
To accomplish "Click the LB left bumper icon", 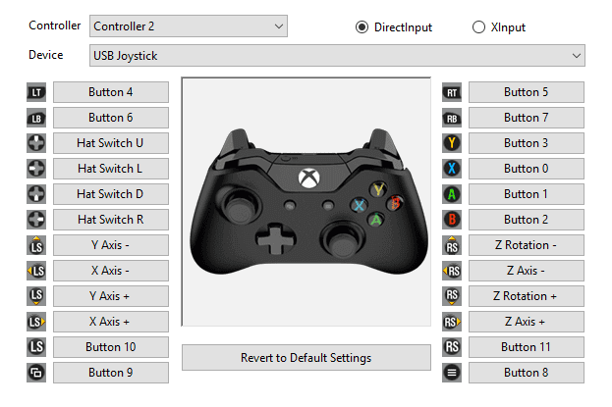I will (x=36, y=118).
